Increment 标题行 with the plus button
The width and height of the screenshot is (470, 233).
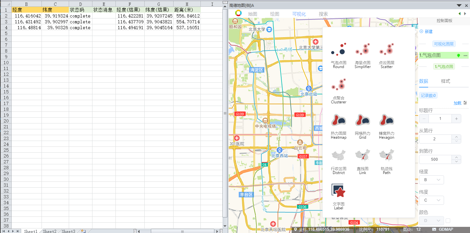(456, 119)
